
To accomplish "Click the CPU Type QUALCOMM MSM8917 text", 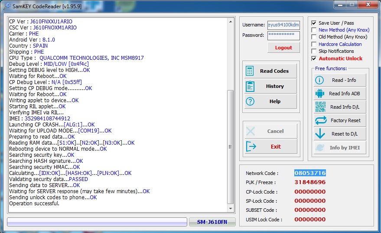I will (x=91, y=58).
